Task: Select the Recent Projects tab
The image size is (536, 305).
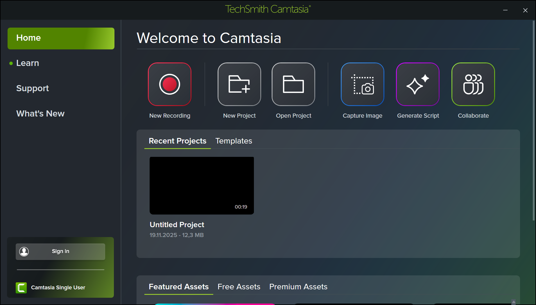Action: pos(178,141)
